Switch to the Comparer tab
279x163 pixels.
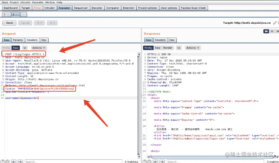[x=113, y=8]
